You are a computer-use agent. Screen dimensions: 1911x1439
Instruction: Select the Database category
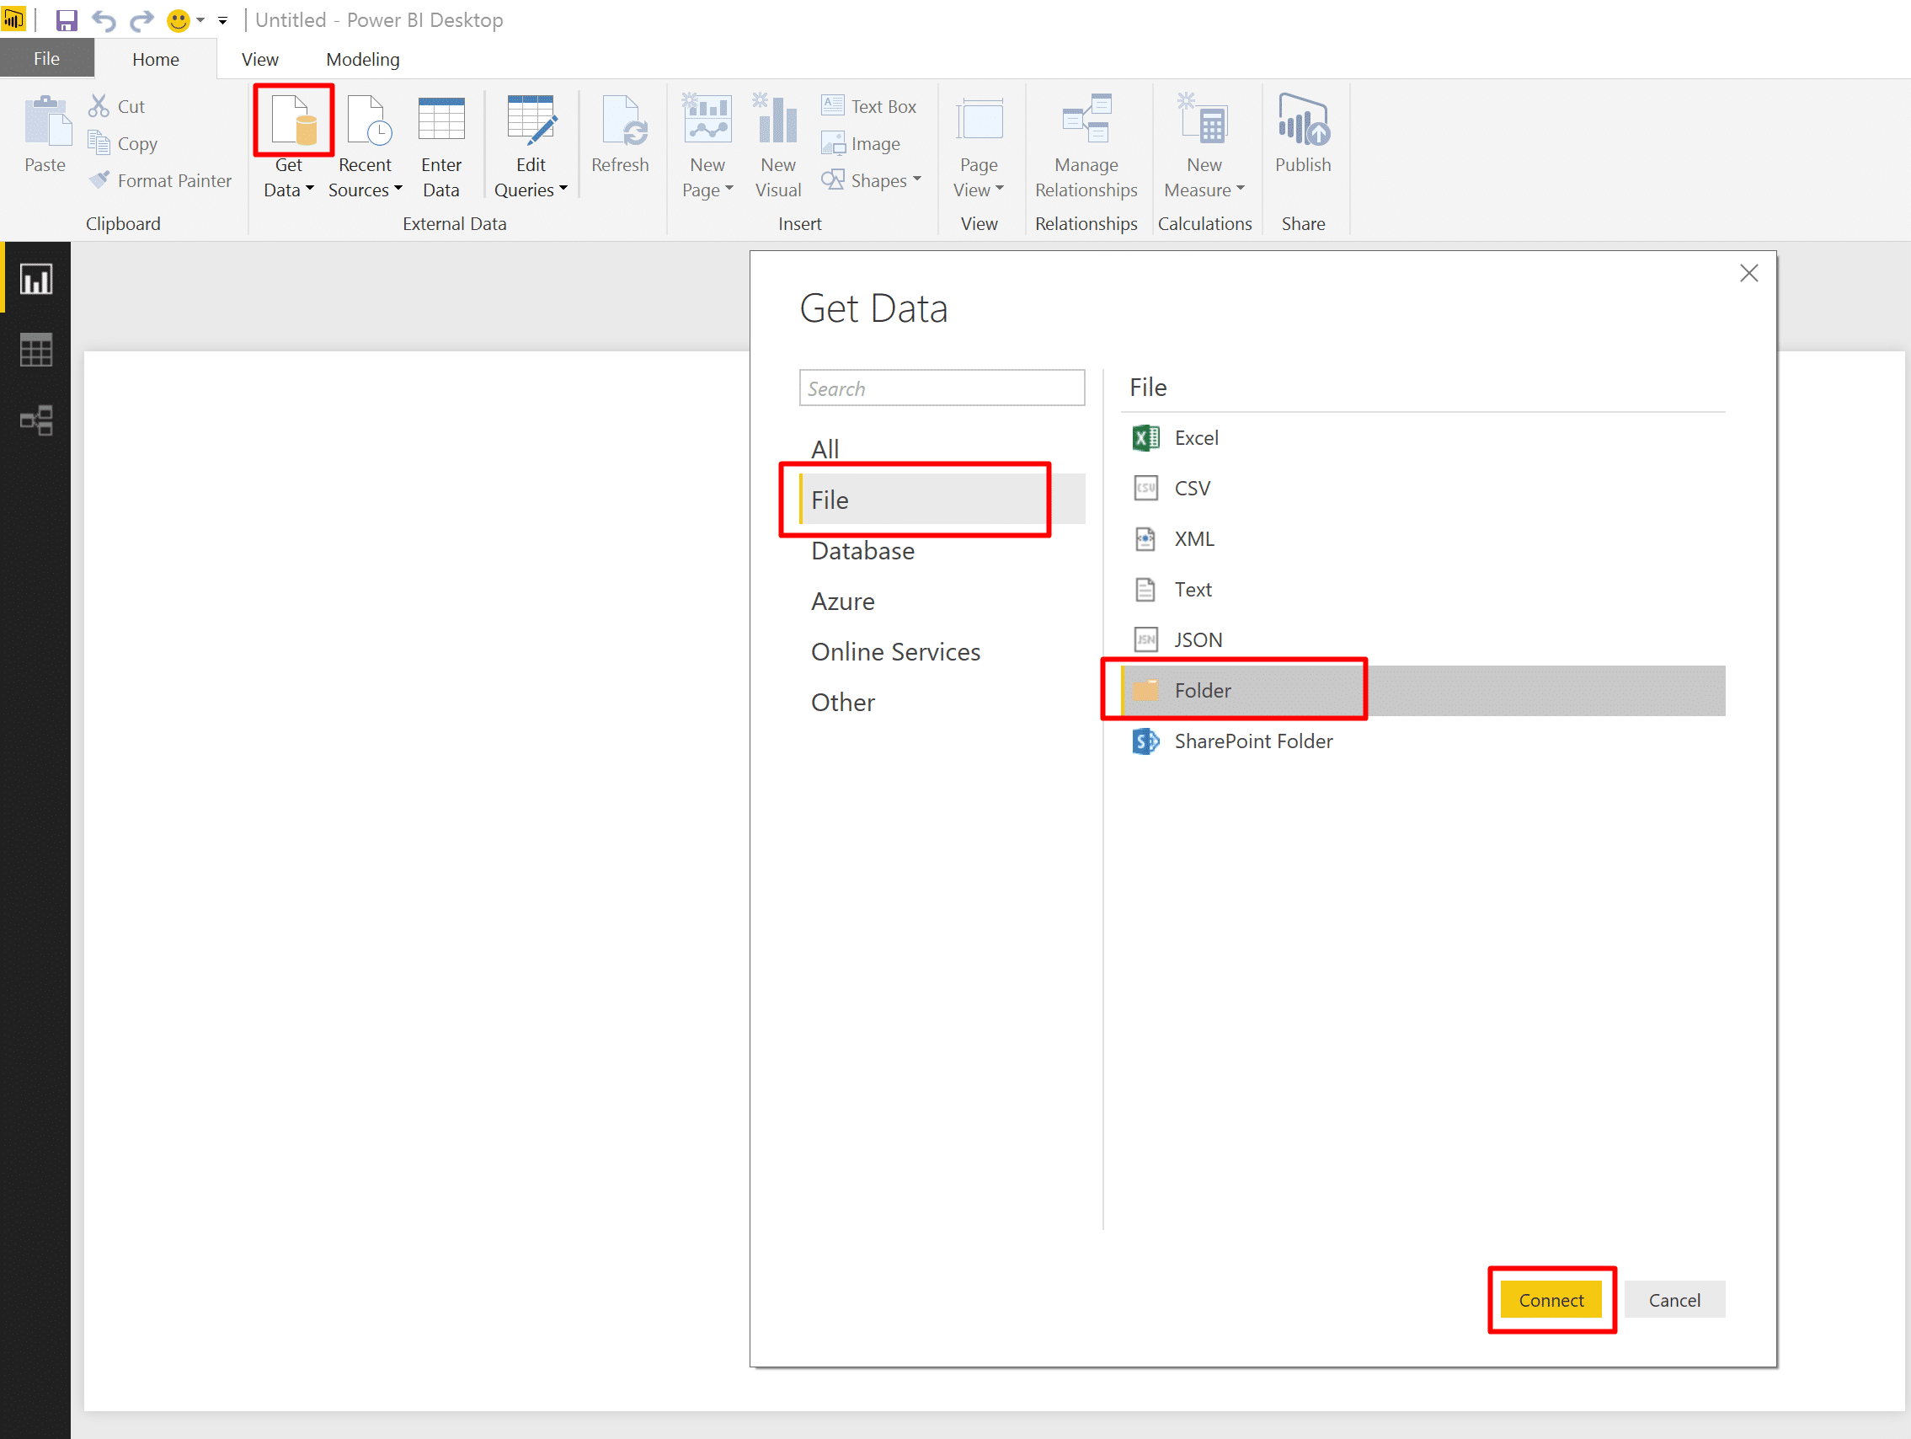(862, 550)
